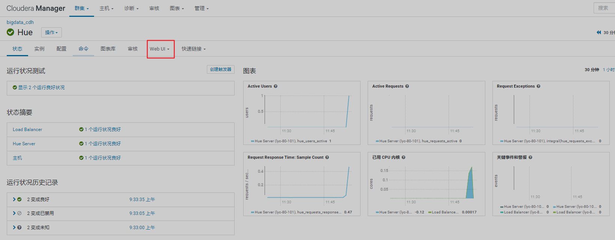Click 主机 row's 1 个运行状况良好 link
615x240 pixels.
[x=103, y=158]
